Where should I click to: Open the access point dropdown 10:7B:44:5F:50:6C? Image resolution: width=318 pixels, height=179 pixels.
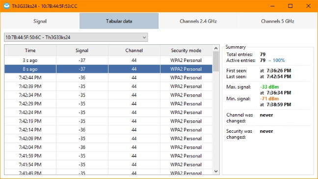tap(76, 37)
